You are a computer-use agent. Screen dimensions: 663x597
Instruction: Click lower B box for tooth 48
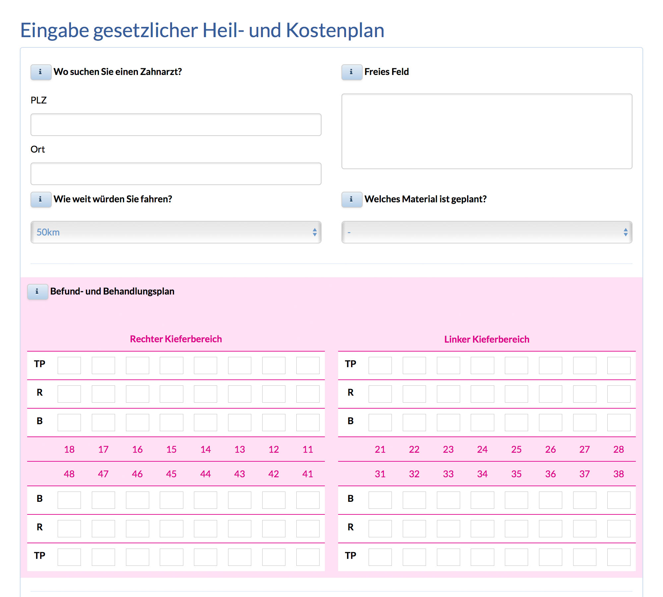[69, 500]
